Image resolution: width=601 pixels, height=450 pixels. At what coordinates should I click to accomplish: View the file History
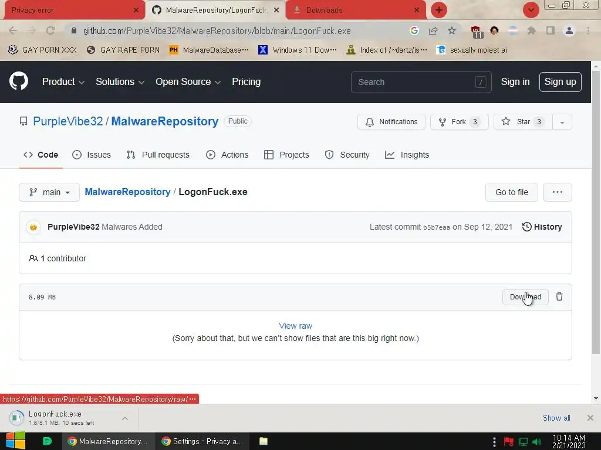(x=542, y=227)
